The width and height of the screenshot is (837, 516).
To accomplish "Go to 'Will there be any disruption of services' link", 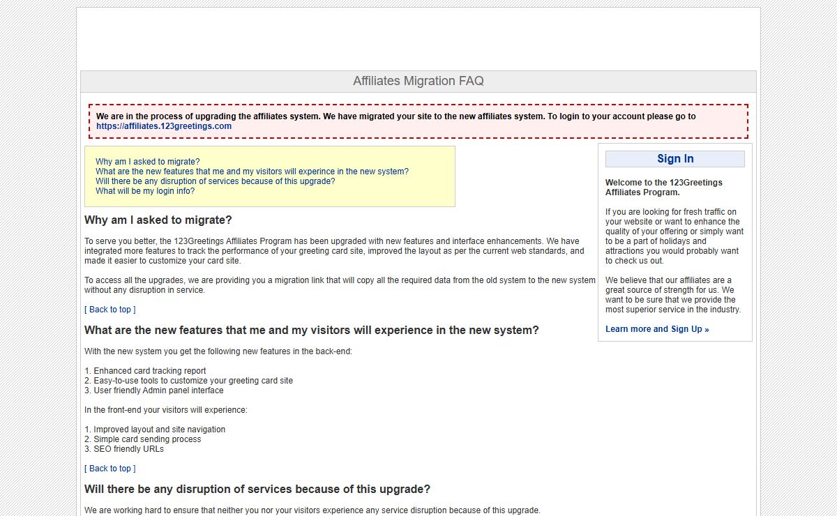I will (216, 181).
